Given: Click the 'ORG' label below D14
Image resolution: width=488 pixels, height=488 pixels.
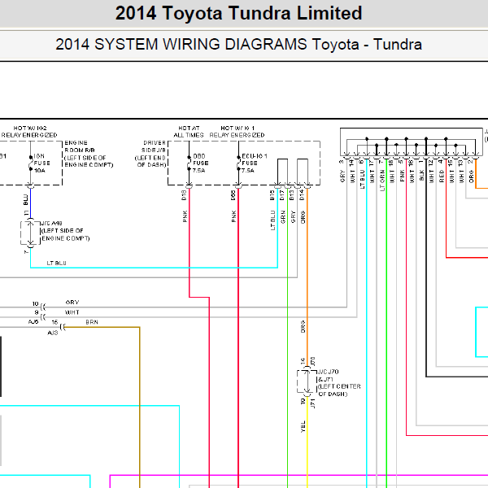Looking at the screenshot, I should pos(303,217).
